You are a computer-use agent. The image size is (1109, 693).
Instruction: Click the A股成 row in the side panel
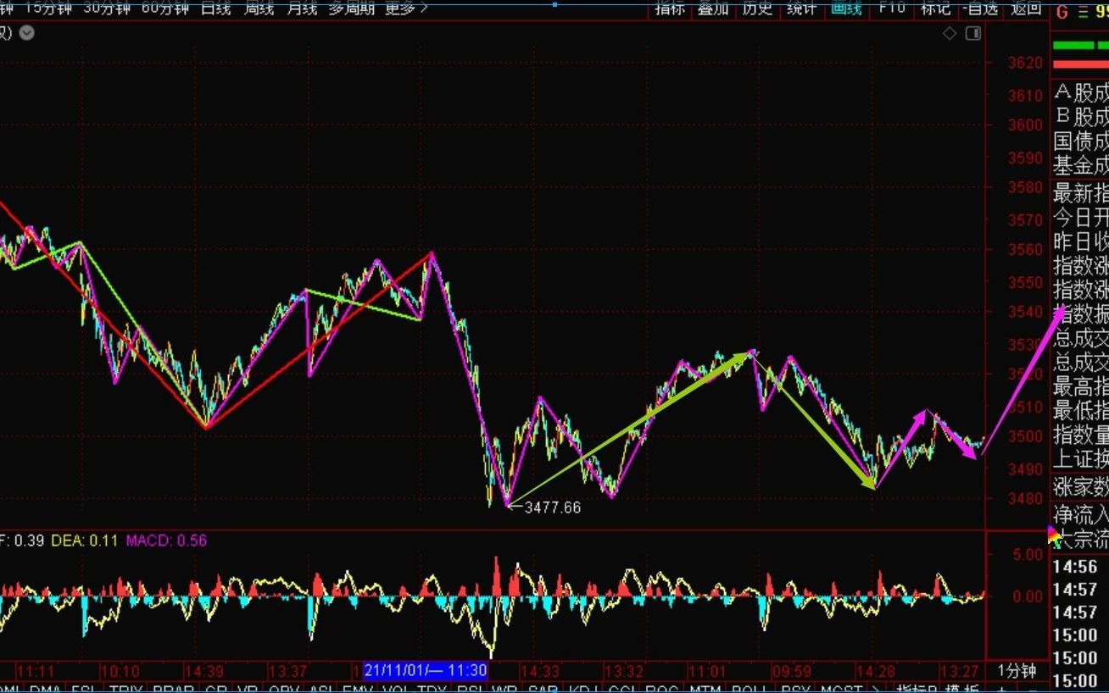click(x=1080, y=92)
